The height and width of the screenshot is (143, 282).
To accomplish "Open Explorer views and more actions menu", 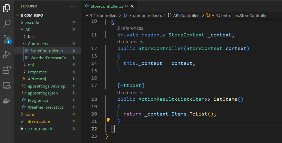I will pyautogui.click(x=73, y=6).
